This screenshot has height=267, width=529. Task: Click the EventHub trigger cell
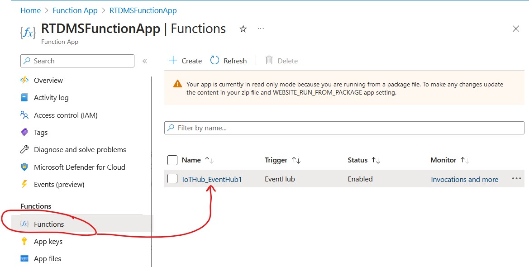[280, 179]
